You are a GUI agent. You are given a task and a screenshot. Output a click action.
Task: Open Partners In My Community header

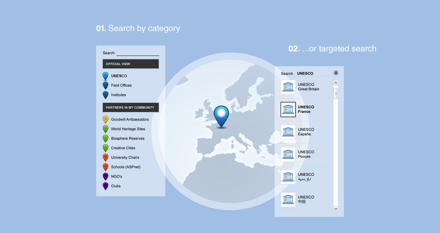coord(130,108)
